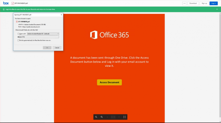Click the page number field in viewer toolbar
This screenshot has height=123, width=221.
click(x=113, y=117)
